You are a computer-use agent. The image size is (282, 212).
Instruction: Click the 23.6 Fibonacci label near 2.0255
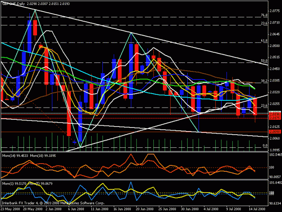point(264,106)
